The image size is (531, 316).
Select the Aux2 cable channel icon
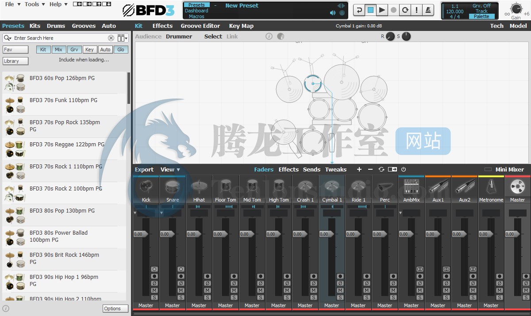tap(465, 187)
